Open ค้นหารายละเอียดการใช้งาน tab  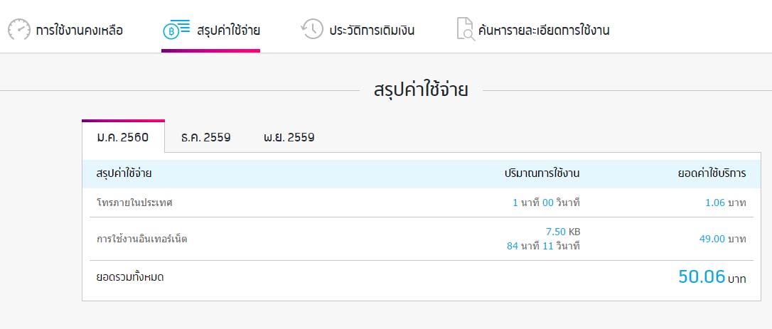[544, 31]
